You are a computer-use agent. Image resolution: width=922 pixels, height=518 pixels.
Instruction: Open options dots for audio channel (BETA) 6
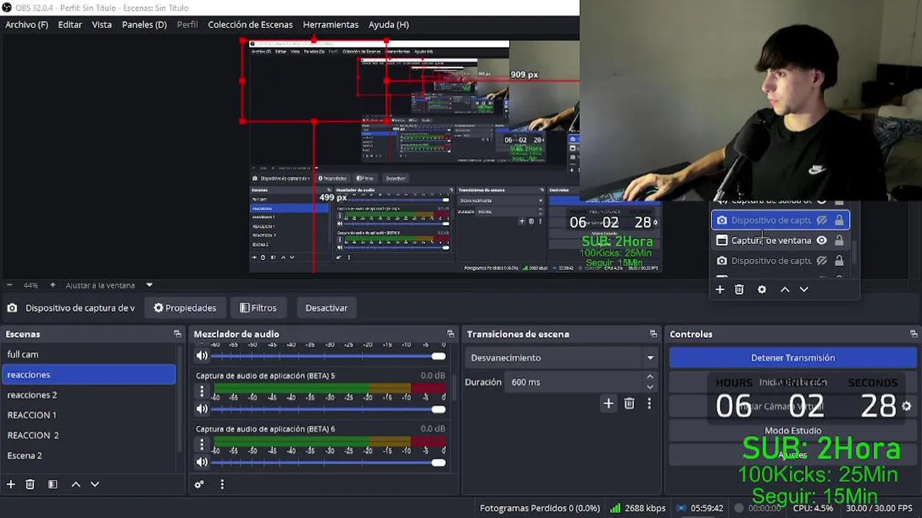point(202,445)
